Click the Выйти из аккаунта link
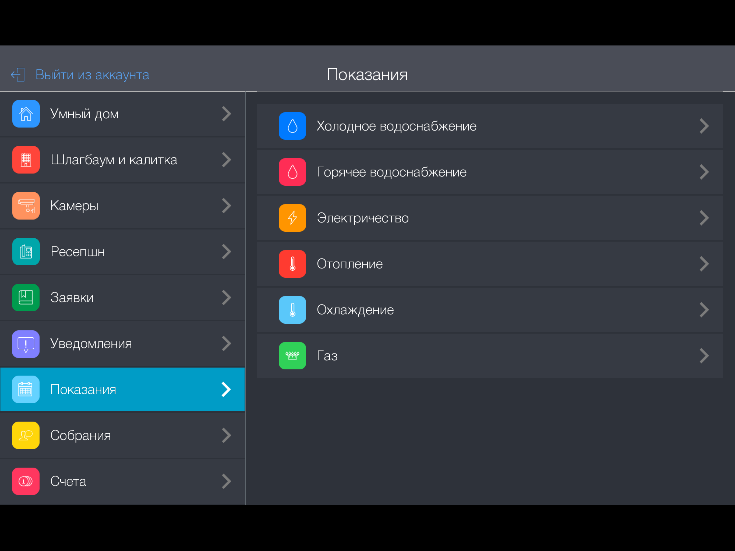 pos(92,75)
